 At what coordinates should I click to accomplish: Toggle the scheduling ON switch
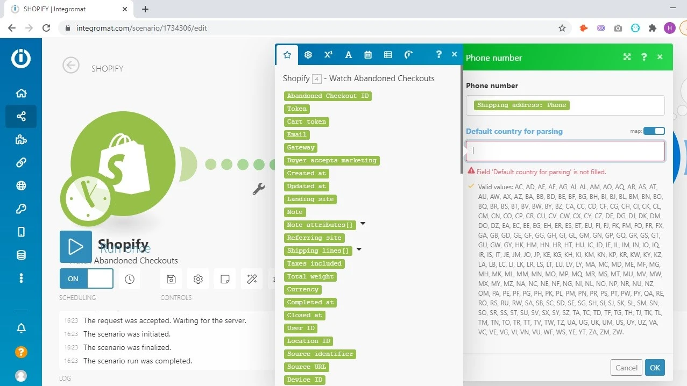[86, 278]
